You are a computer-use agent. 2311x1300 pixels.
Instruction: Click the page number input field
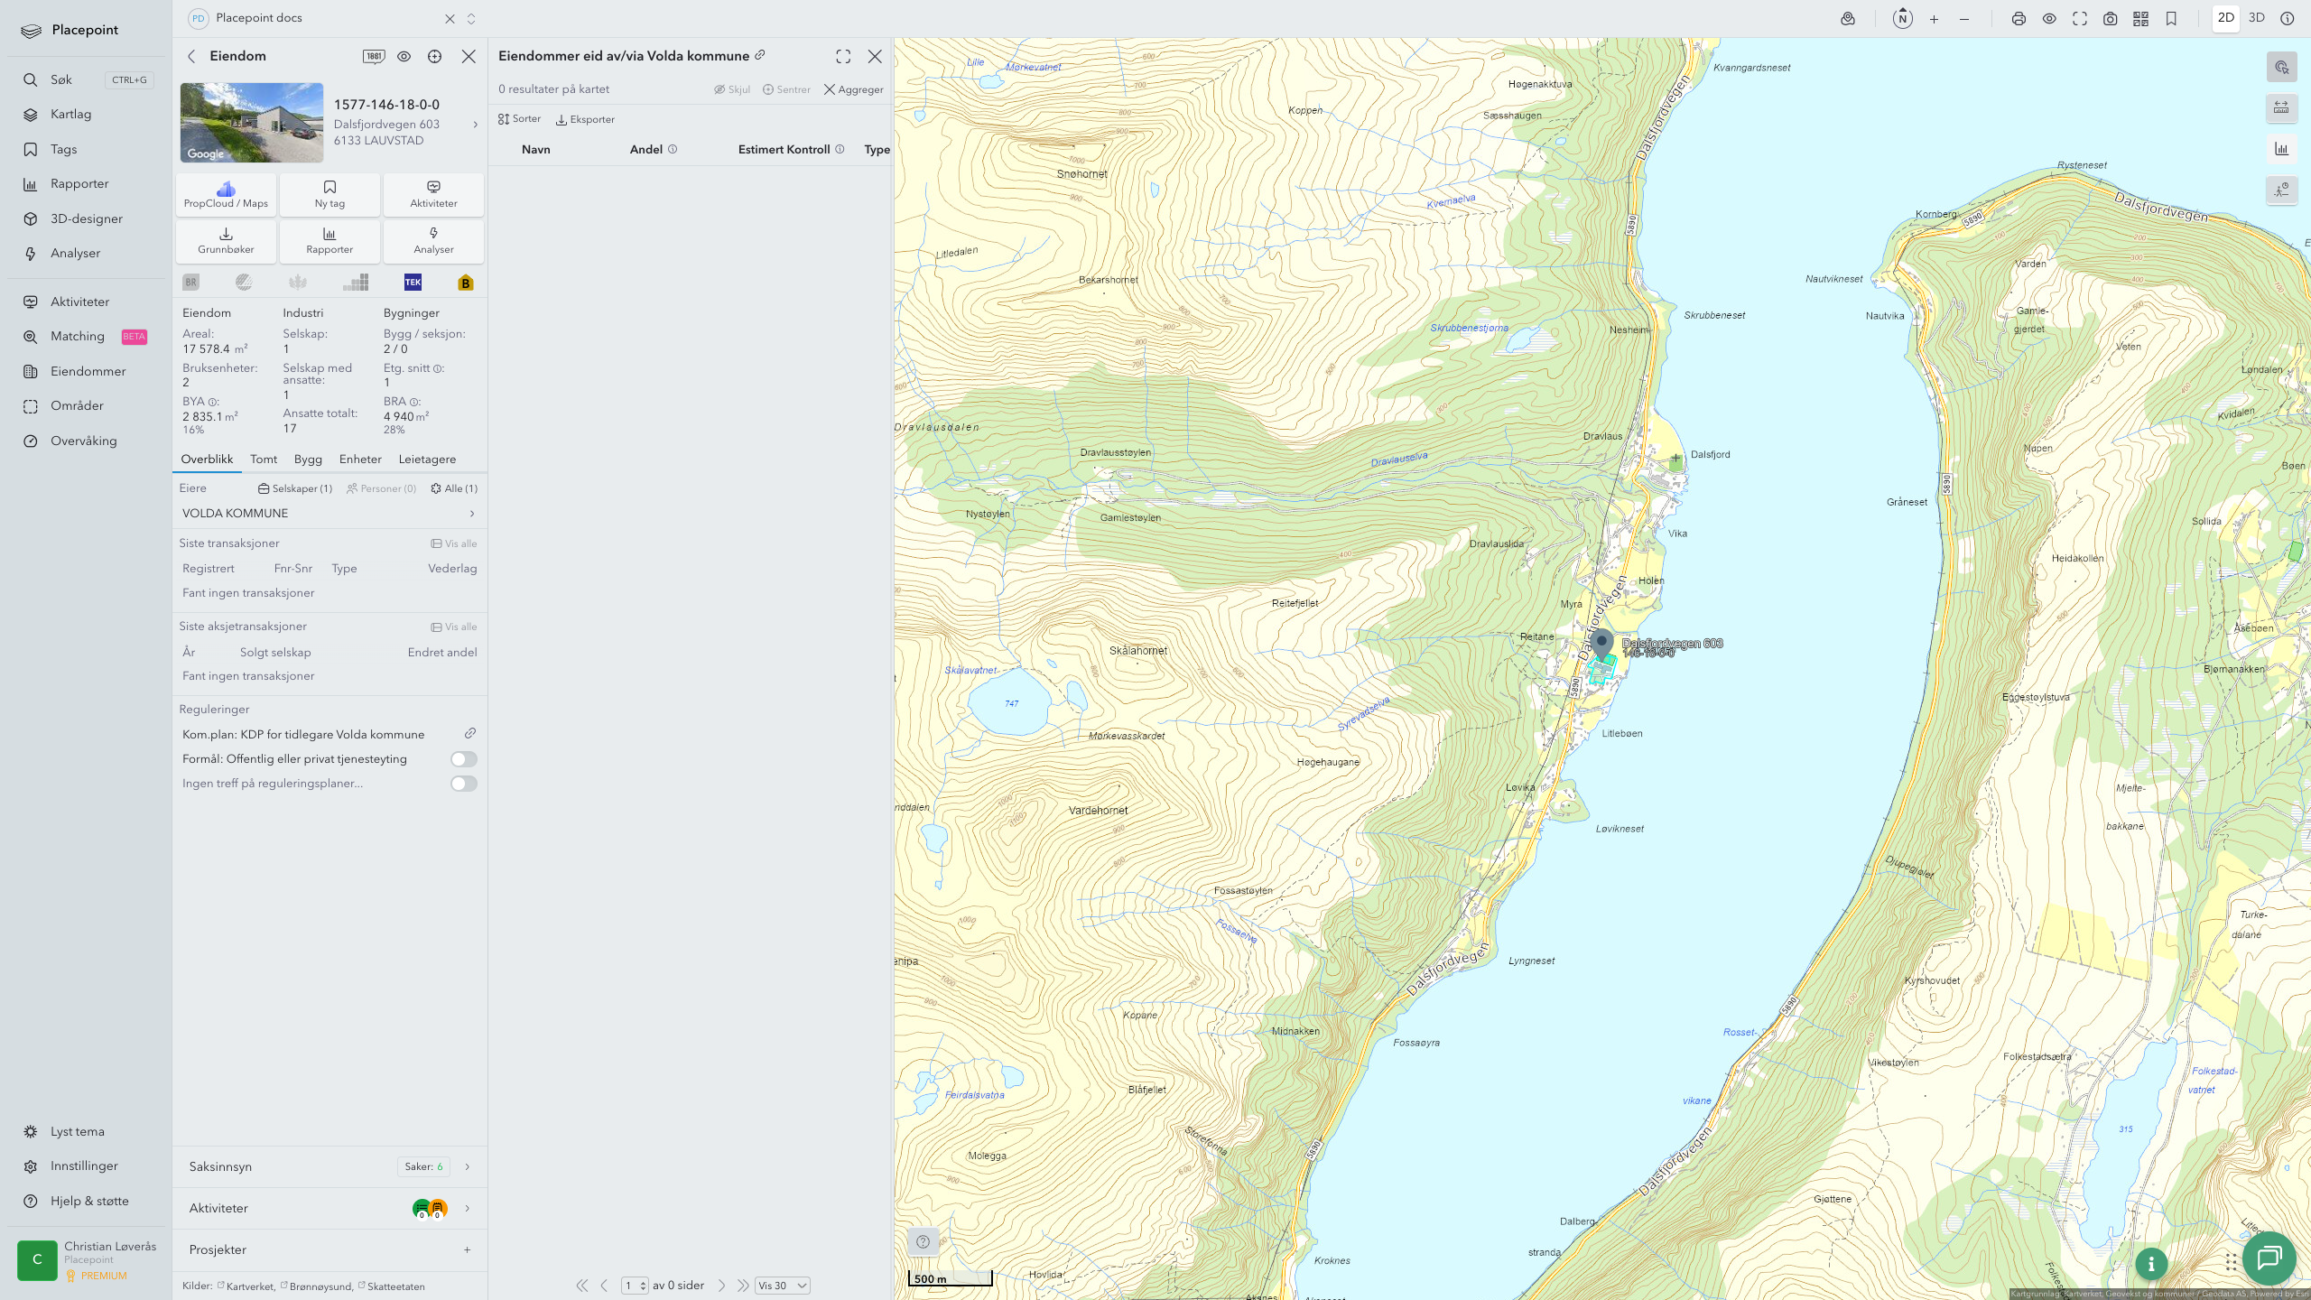pos(635,1286)
